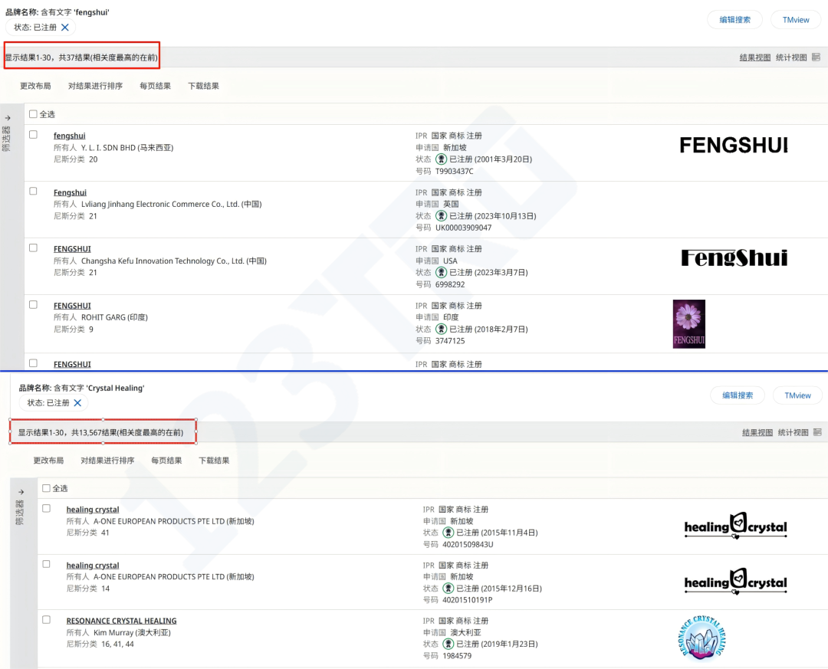Check the Fengshui row by Lvliang Jinhang
Screen dimensions: 828x669
click(33, 191)
